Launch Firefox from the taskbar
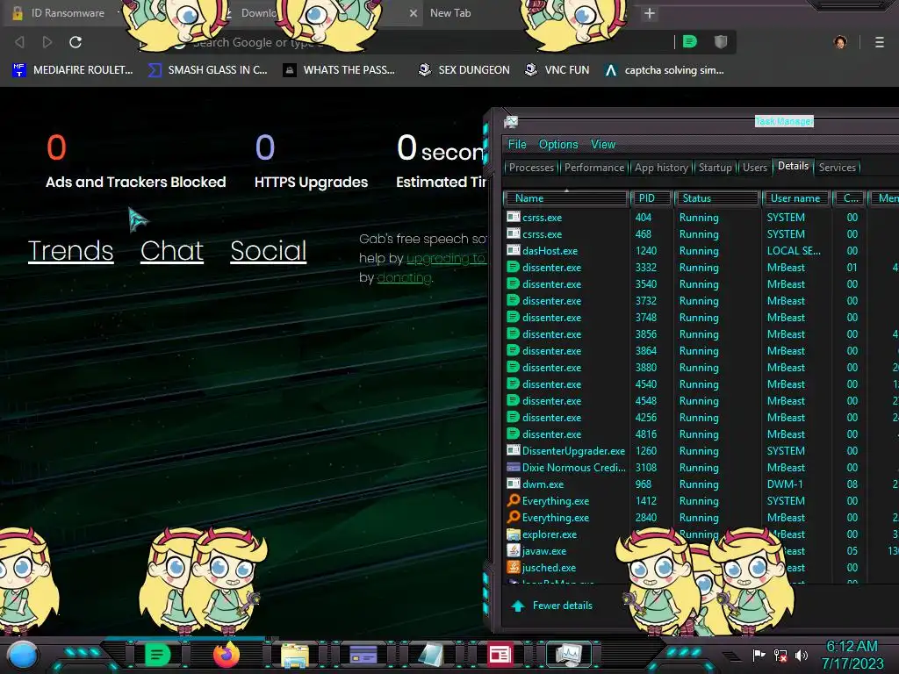The image size is (899, 674). tap(227, 655)
